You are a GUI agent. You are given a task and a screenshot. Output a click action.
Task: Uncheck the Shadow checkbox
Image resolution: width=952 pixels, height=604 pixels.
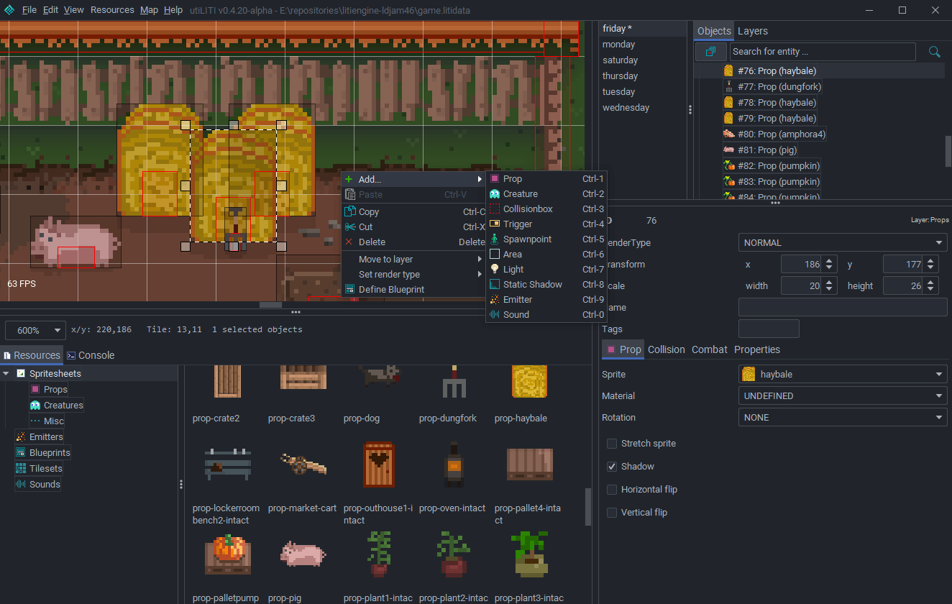click(612, 467)
